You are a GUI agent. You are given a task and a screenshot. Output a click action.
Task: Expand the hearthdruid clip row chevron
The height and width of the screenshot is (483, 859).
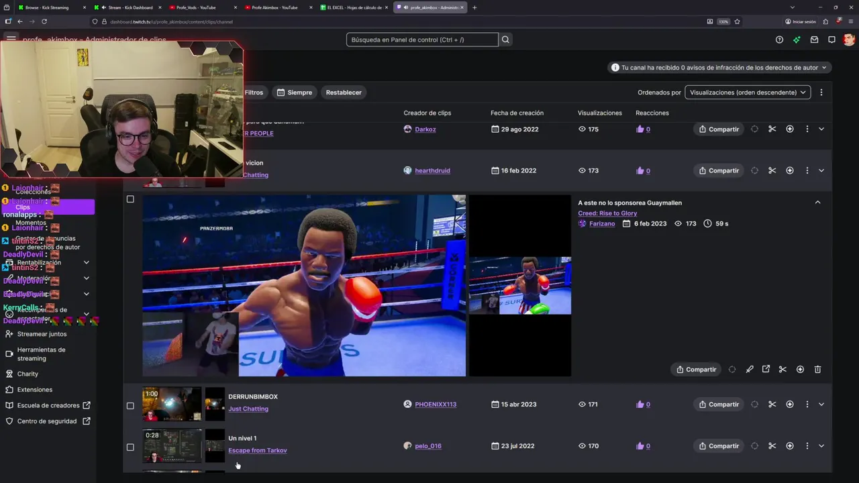[821, 170]
